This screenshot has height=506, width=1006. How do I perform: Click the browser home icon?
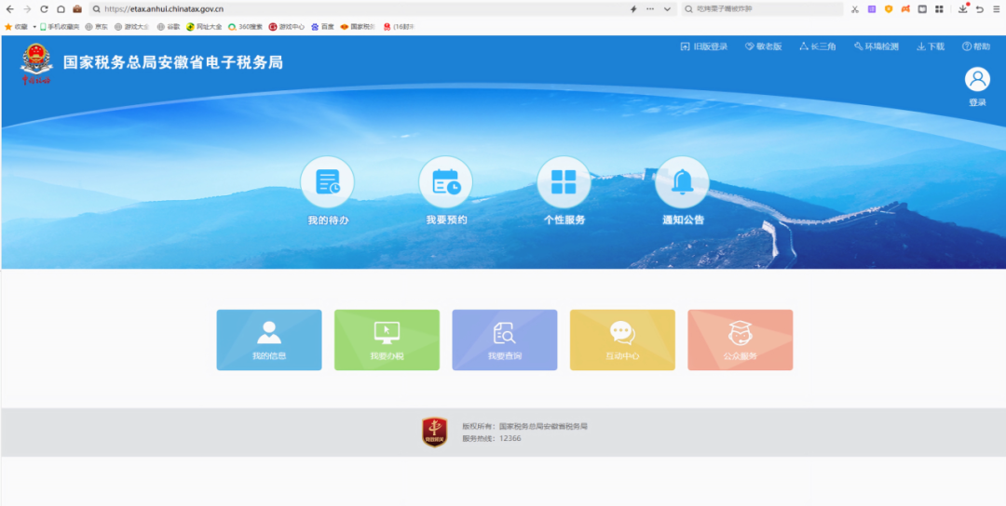coord(61,9)
